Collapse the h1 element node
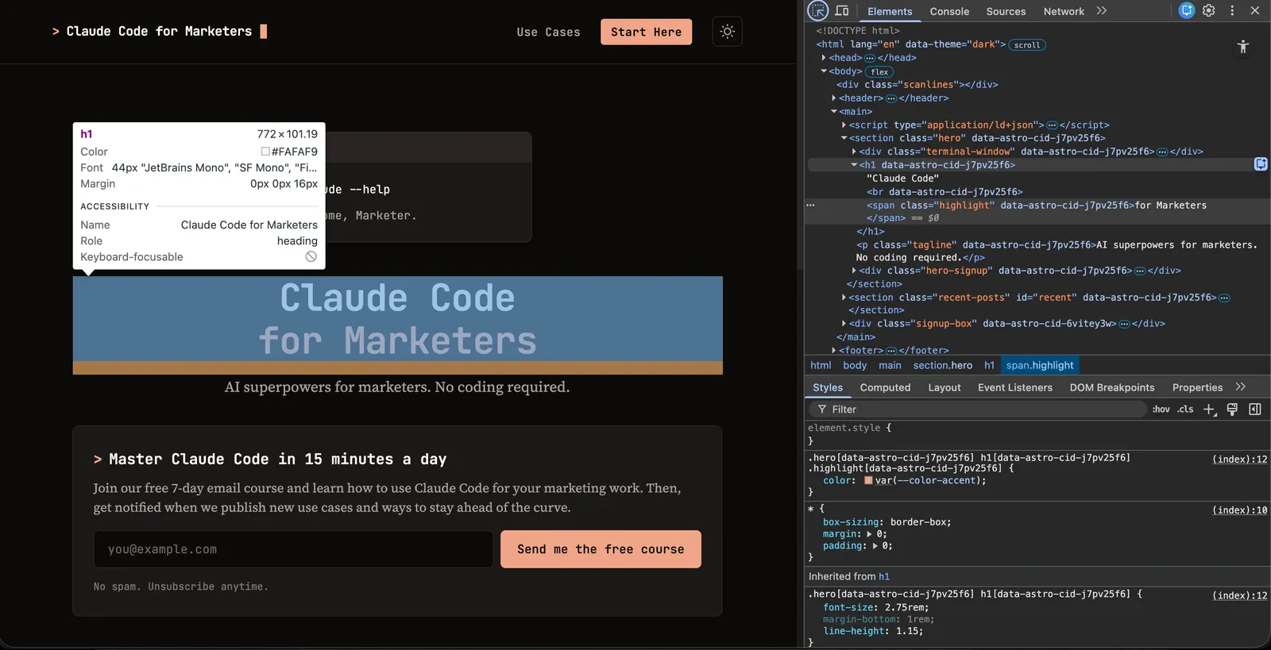The width and height of the screenshot is (1271, 650). coord(854,165)
